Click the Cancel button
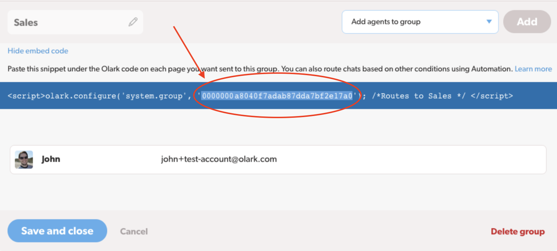This screenshot has height=251, width=557. [x=134, y=231]
